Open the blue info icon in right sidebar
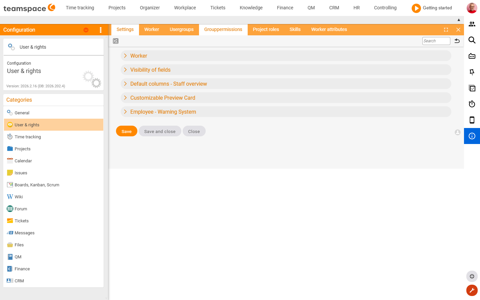Image resolution: width=480 pixels, height=300 pixels. (x=472, y=136)
